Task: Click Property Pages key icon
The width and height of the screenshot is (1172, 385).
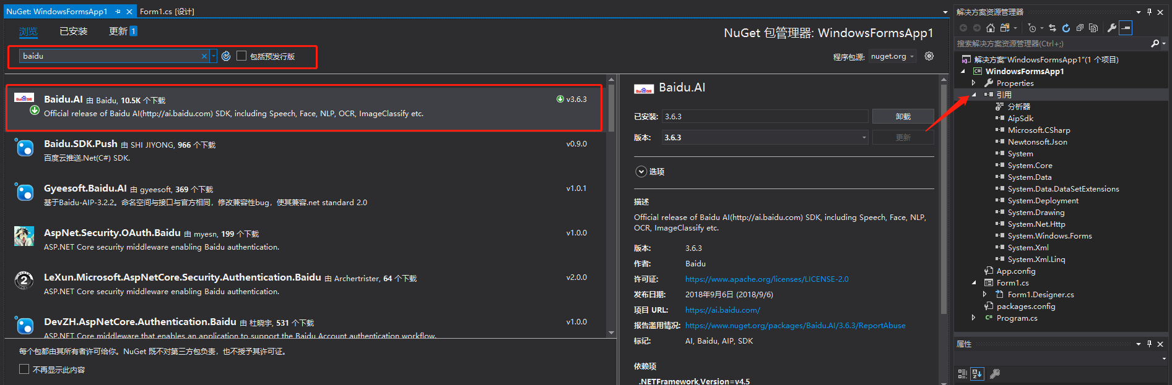Action: (995, 374)
